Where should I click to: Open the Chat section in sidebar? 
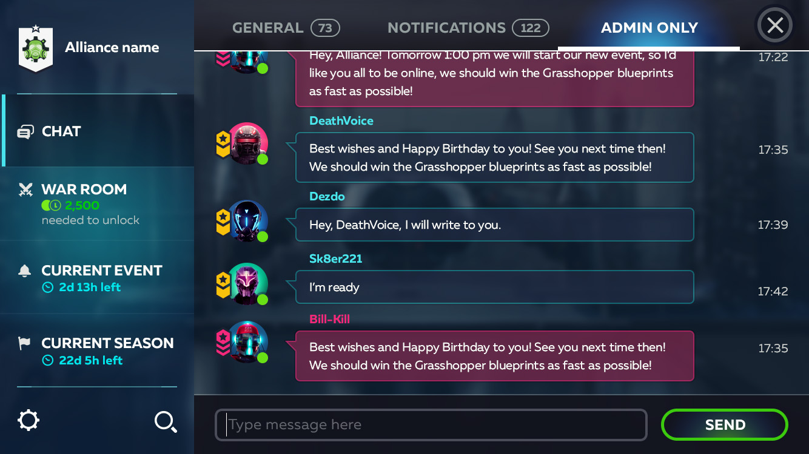(97, 131)
